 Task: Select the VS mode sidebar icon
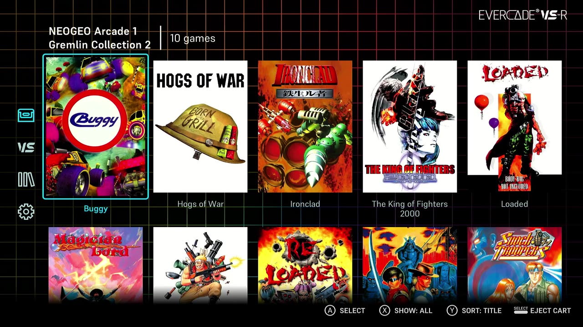click(26, 147)
